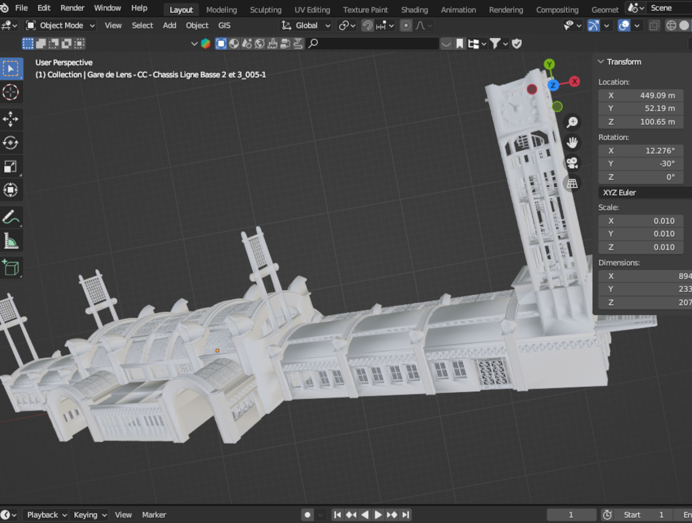Jump to the timeline's last frame

(x=406, y=515)
